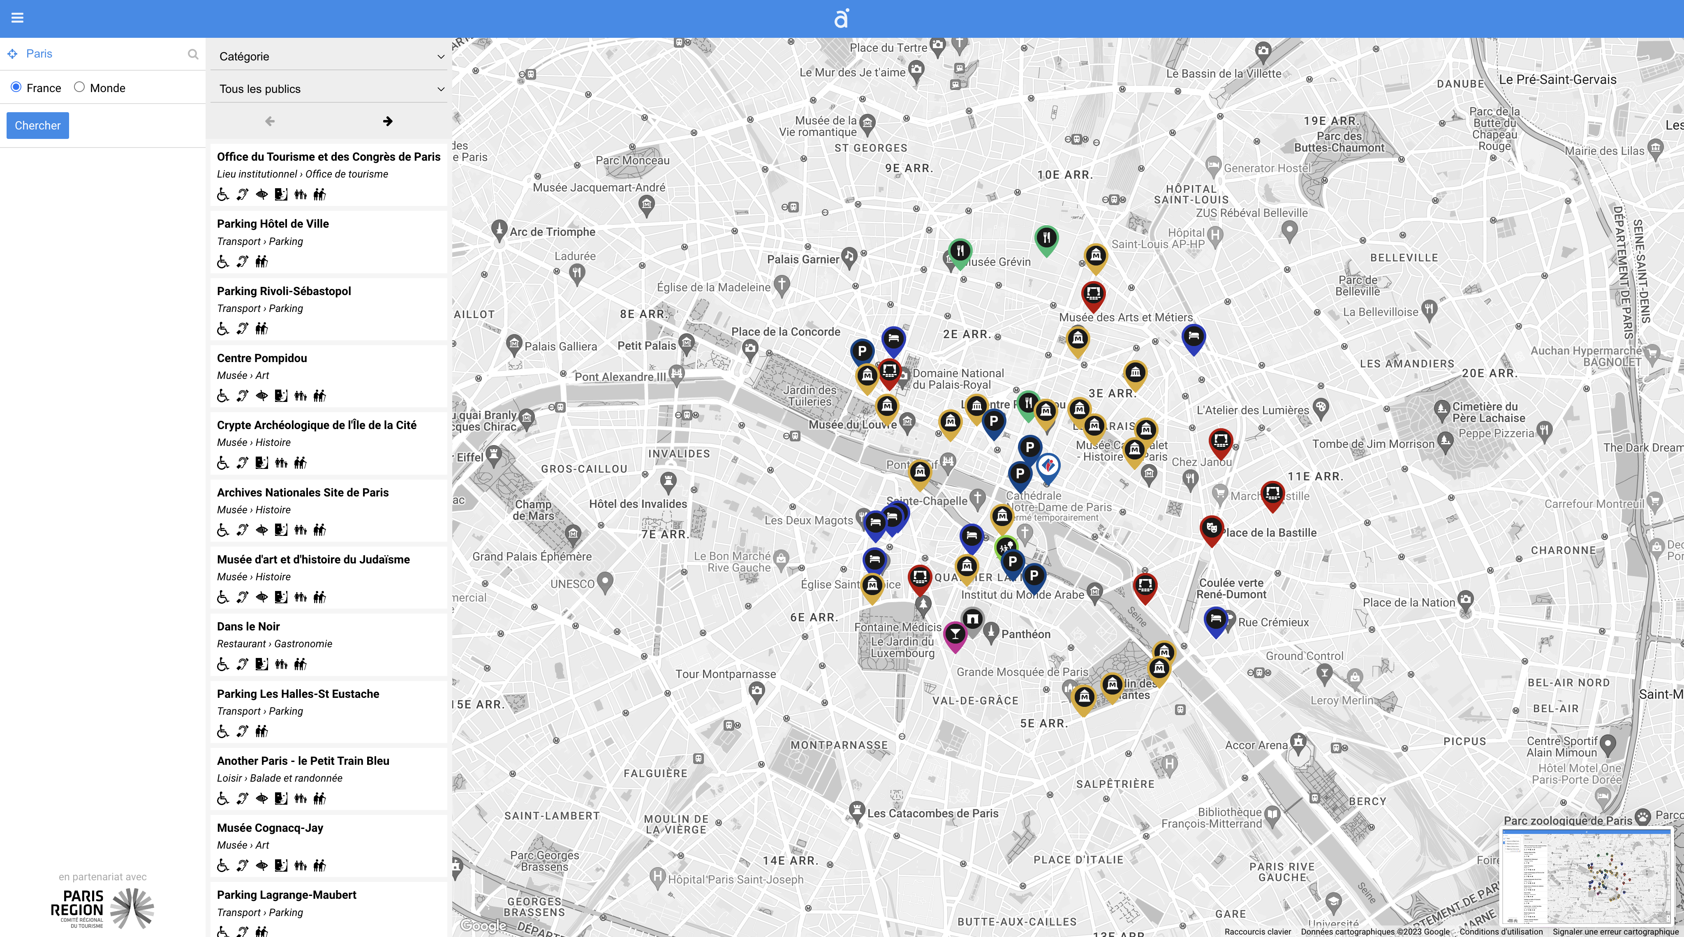Open the hamburger menu
1684x937 pixels.
[x=18, y=18]
